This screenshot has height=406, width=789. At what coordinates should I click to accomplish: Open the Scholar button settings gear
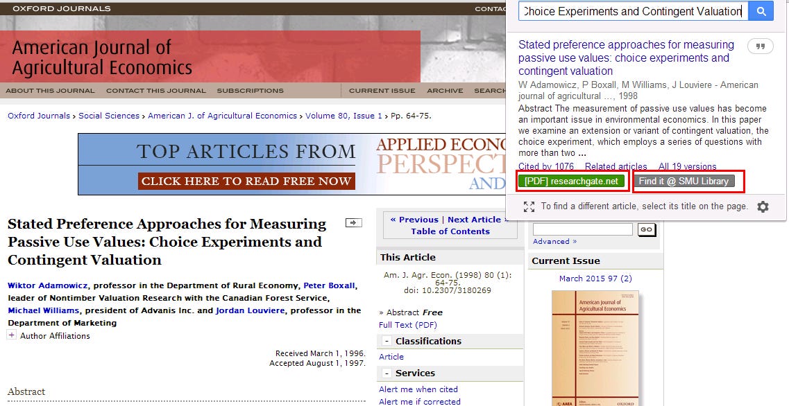click(x=763, y=206)
